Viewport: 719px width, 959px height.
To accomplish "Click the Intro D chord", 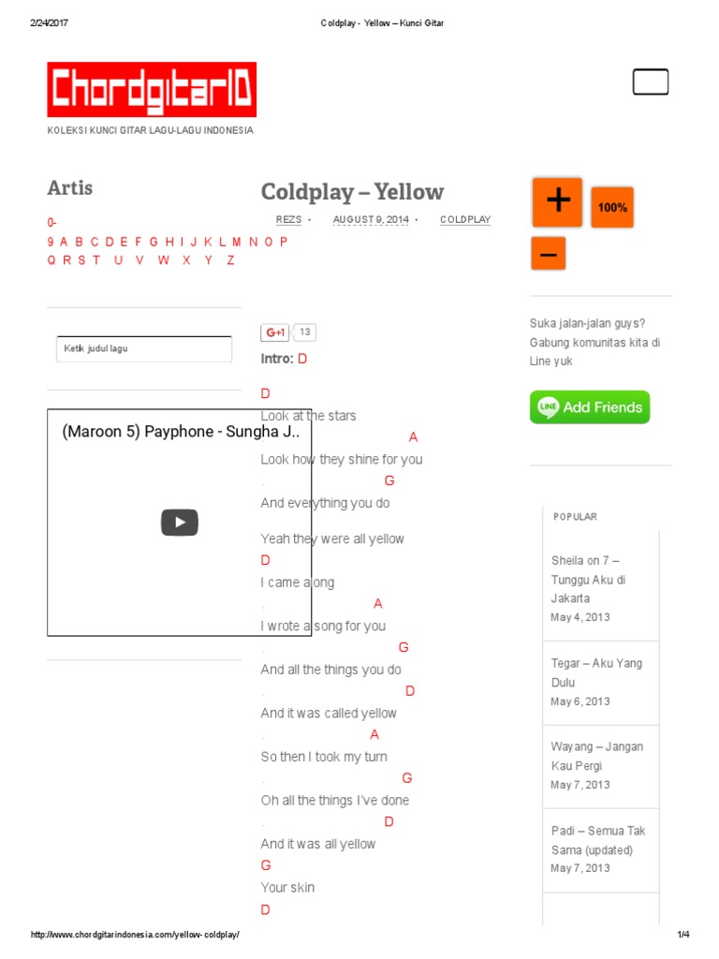I will [302, 359].
